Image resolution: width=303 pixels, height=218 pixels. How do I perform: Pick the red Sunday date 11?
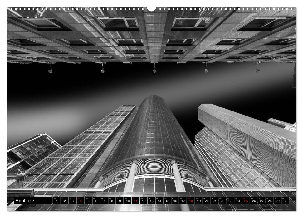coord(136,201)
